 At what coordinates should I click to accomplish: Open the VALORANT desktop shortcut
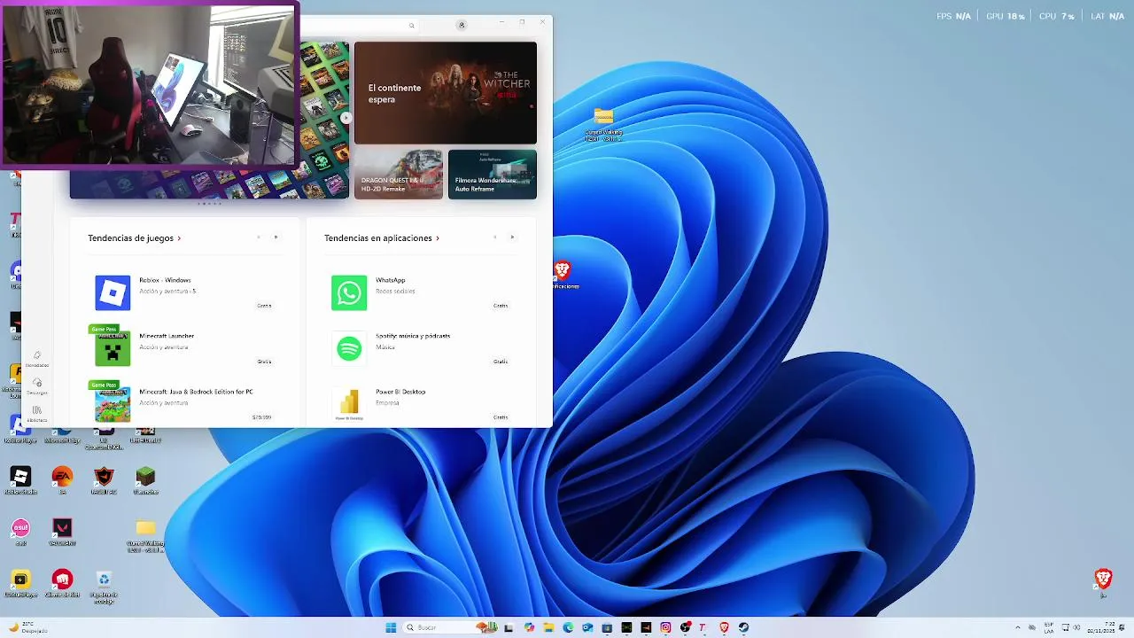pyautogui.click(x=62, y=532)
